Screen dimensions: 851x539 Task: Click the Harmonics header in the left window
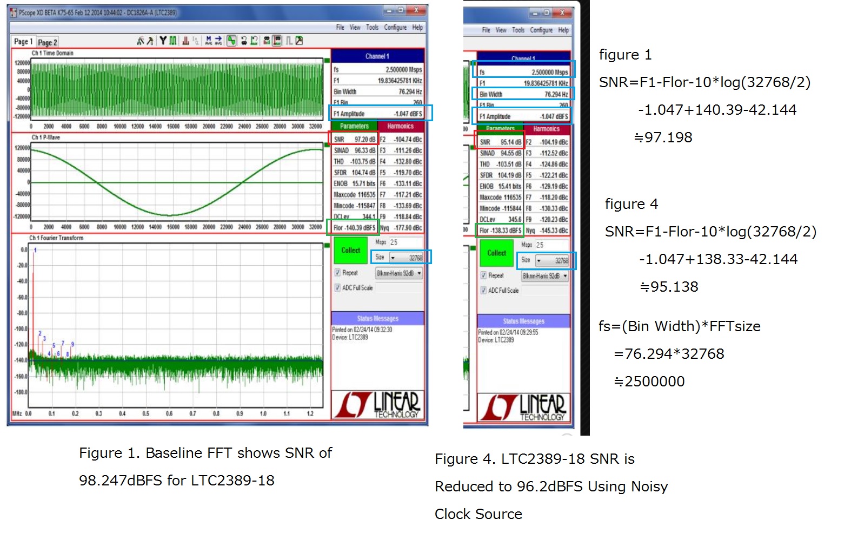click(400, 126)
